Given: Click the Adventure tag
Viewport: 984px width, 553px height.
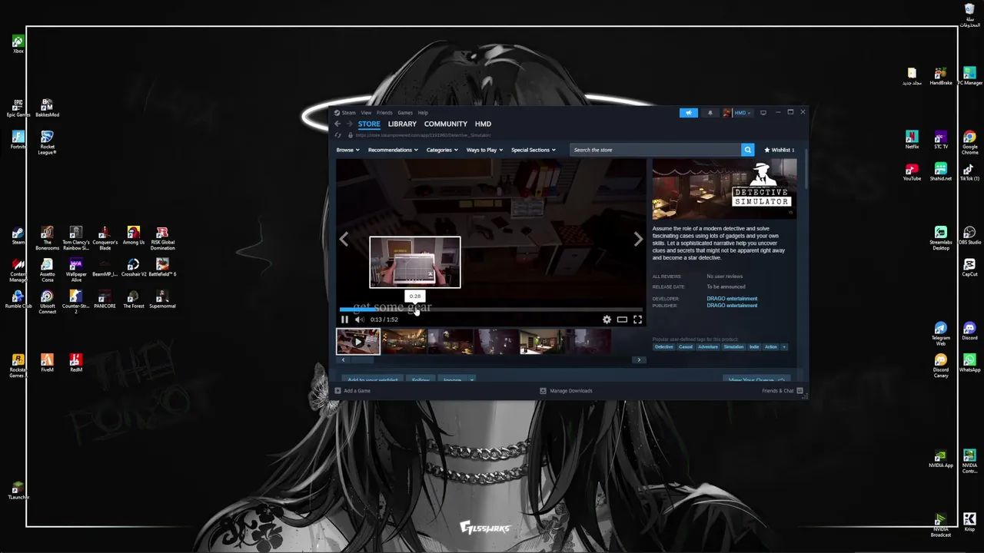Looking at the screenshot, I should point(708,347).
